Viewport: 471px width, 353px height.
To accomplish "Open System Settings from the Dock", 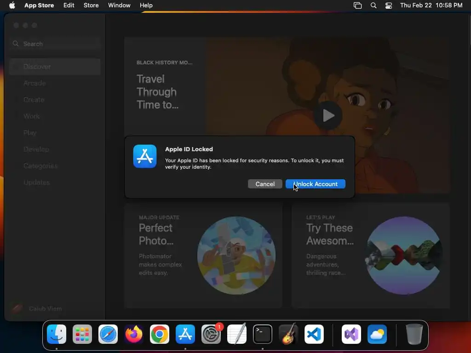I will (211, 334).
